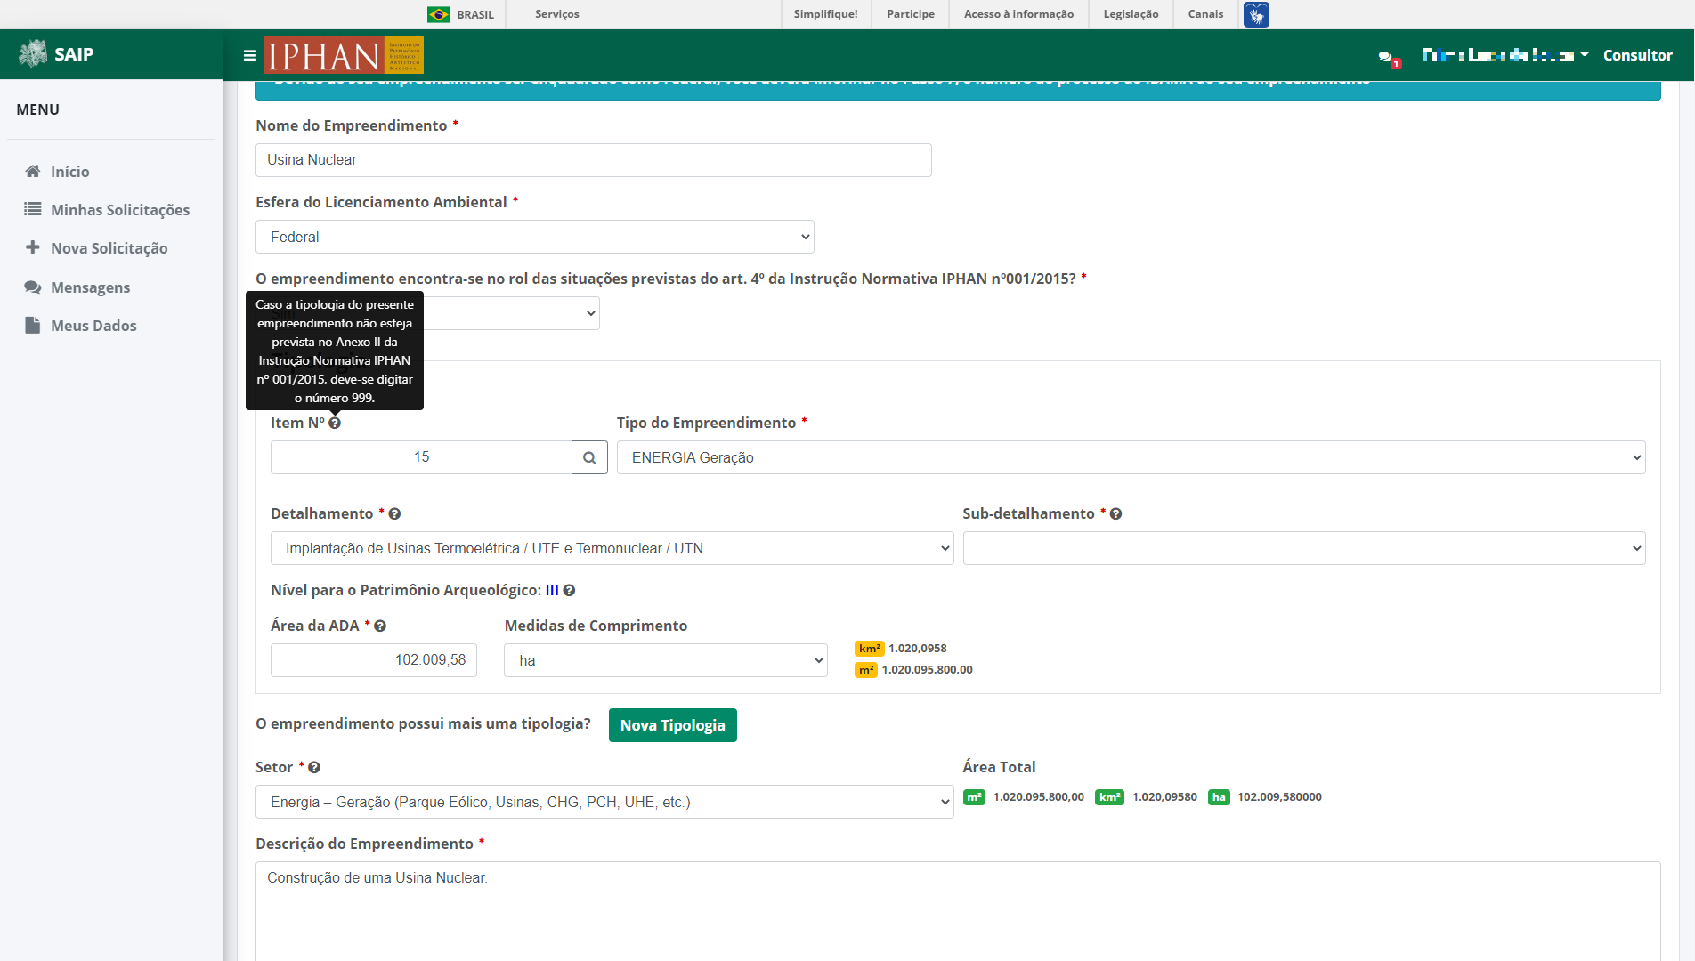The height and width of the screenshot is (961, 1695).
Task: Expand the Sub-detalhamento dropdown
Action: coord(1303,548)
